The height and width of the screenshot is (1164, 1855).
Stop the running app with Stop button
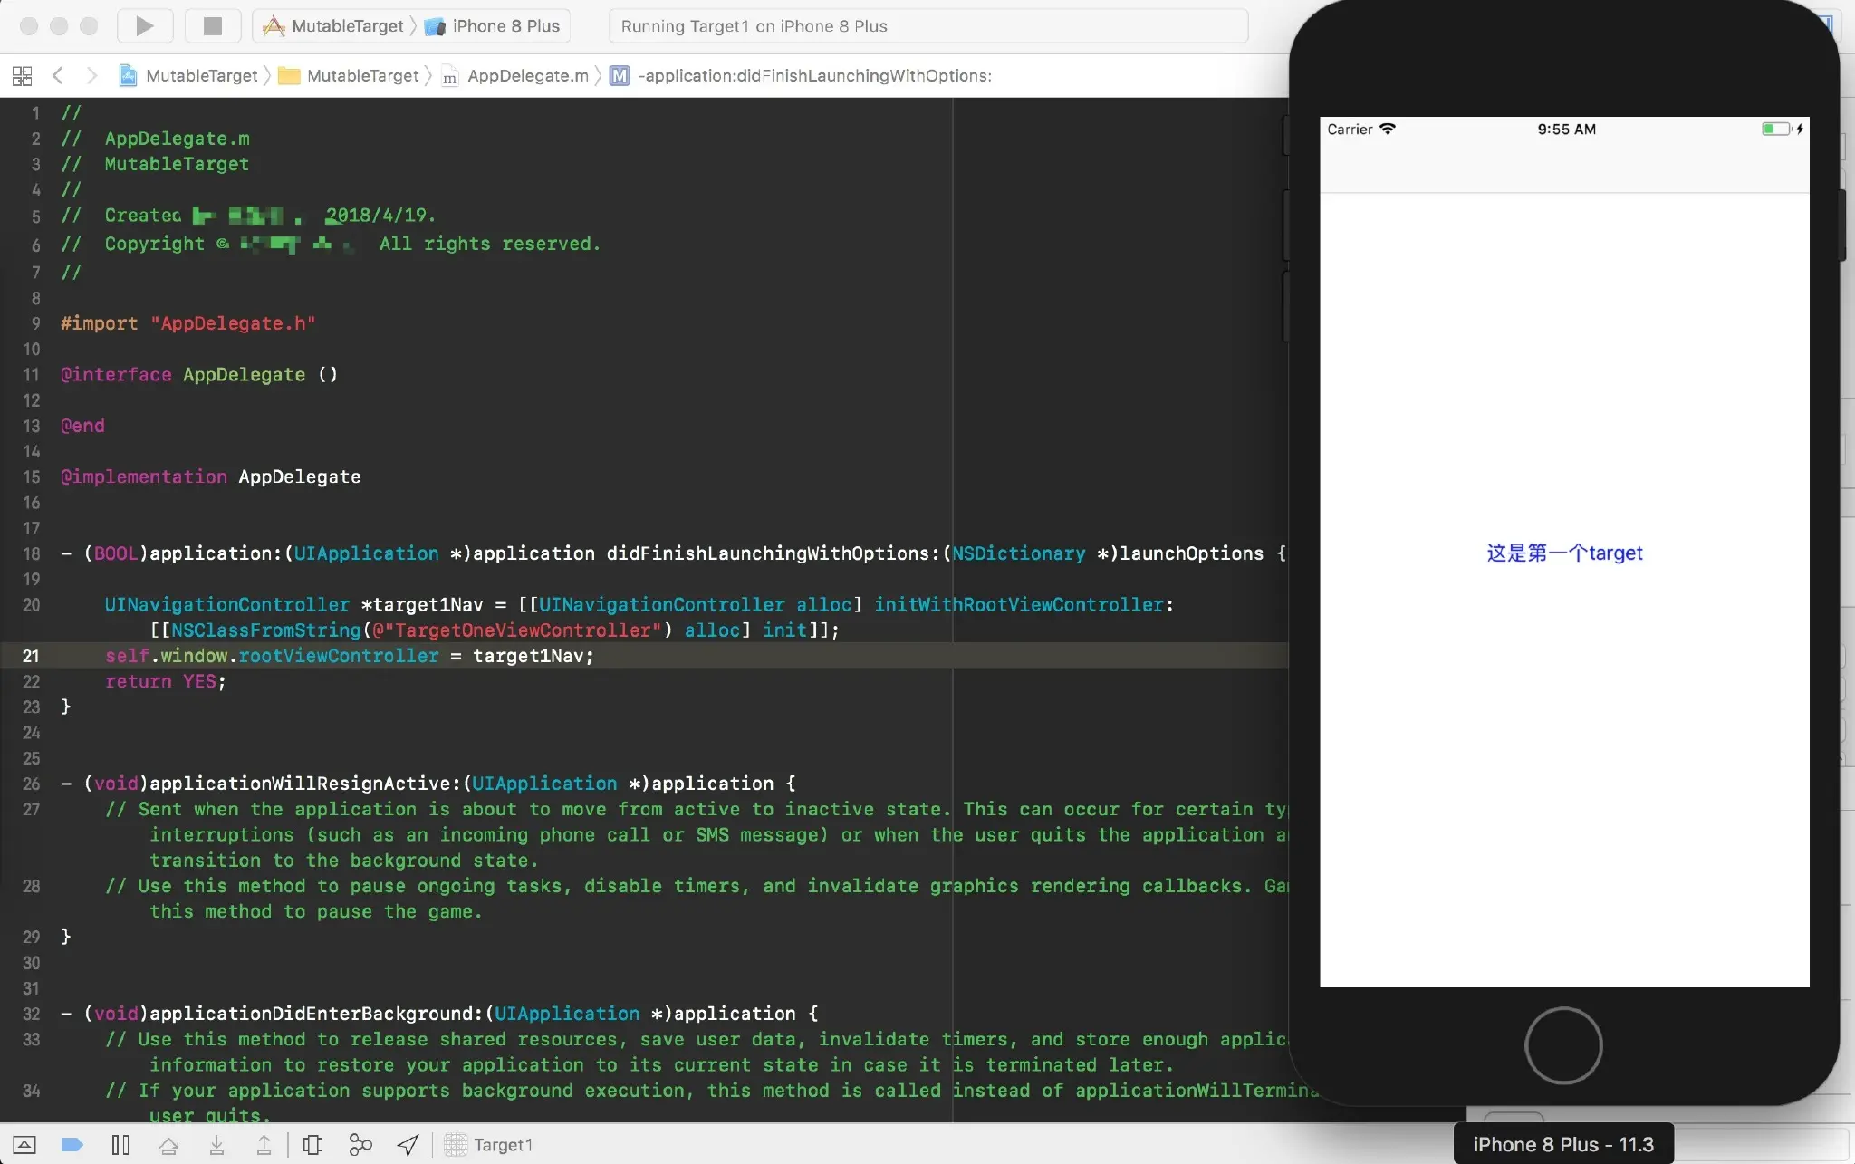click(213, 25)
